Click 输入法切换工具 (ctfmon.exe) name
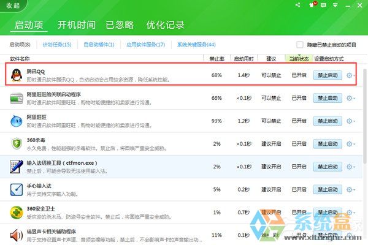 pos(62,163)
